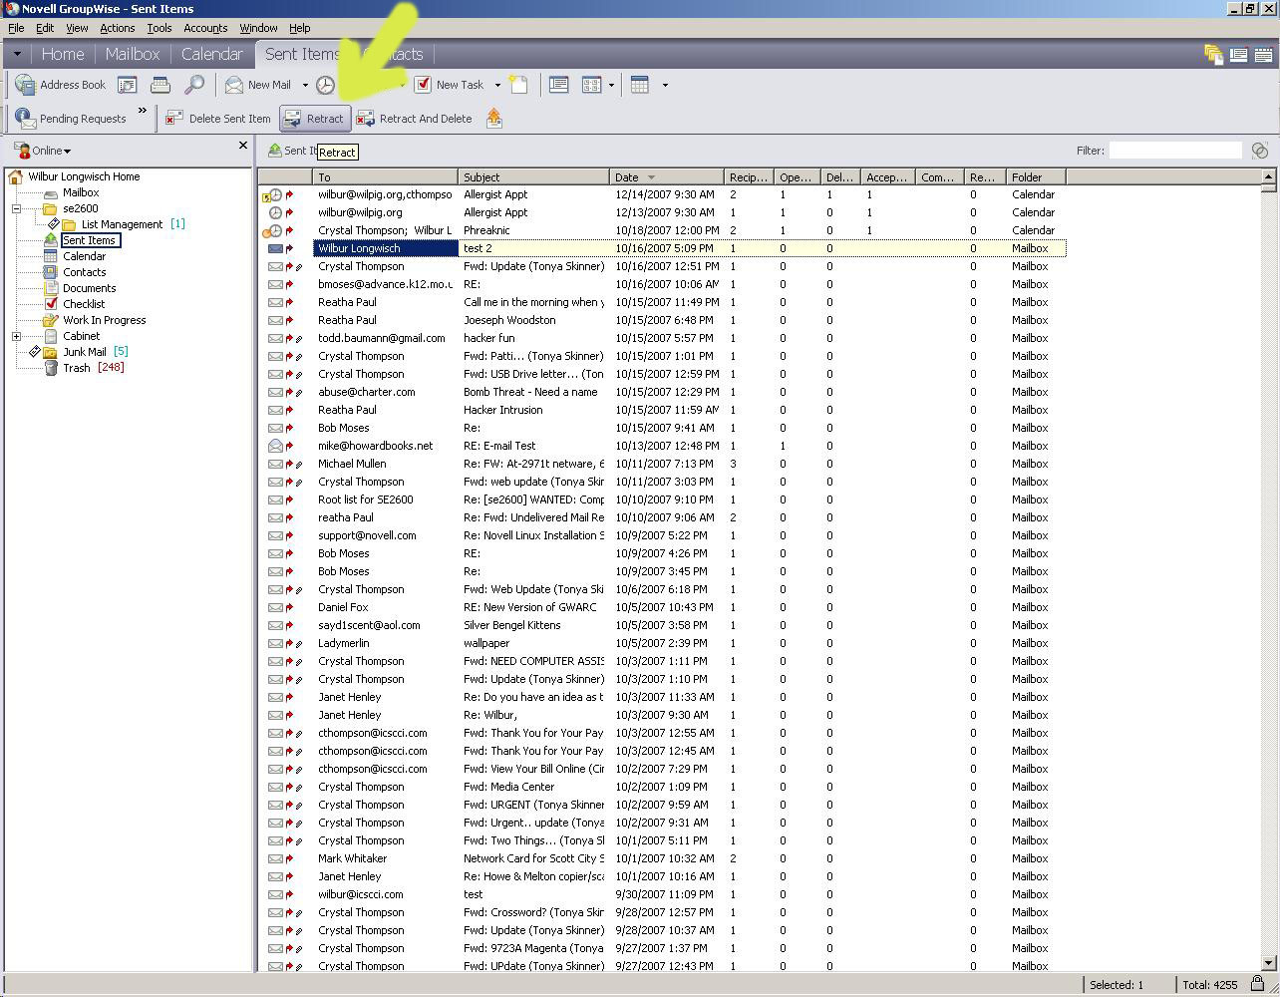Open the New Mail dropdown arrow
Screen dimensions: 1280x997
pos(305,85)
